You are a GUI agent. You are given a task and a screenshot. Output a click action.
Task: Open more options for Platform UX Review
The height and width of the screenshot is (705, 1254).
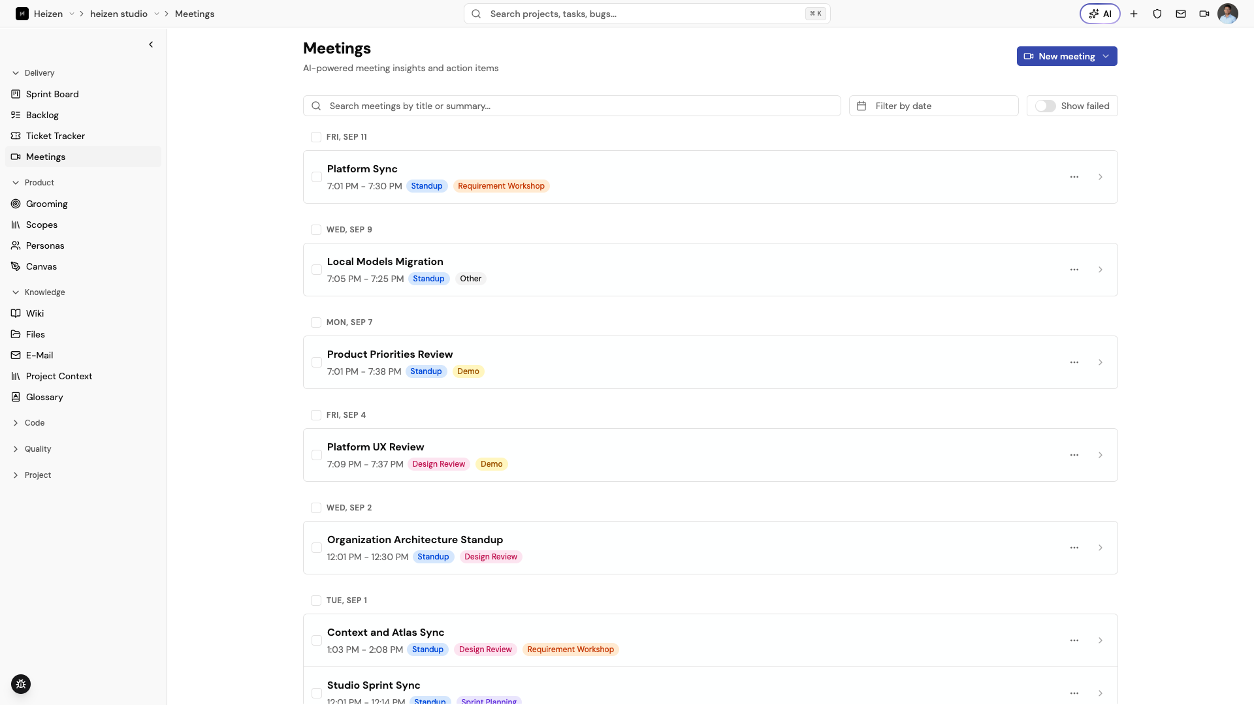point(1074,455)
